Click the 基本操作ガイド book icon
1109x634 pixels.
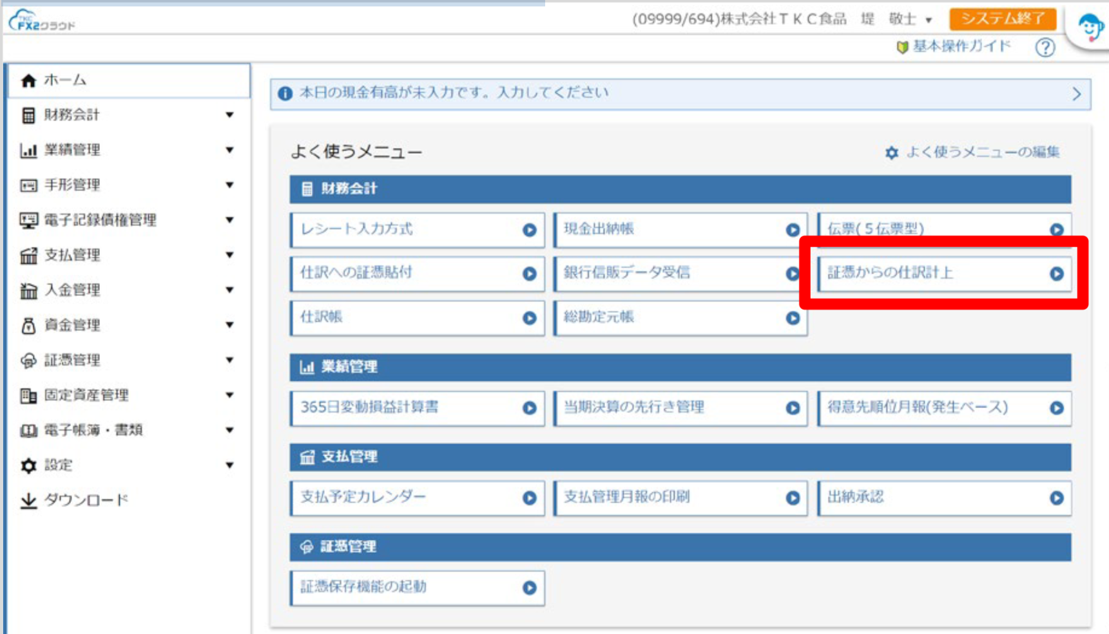pyautogui.click(x=902, y=46)
